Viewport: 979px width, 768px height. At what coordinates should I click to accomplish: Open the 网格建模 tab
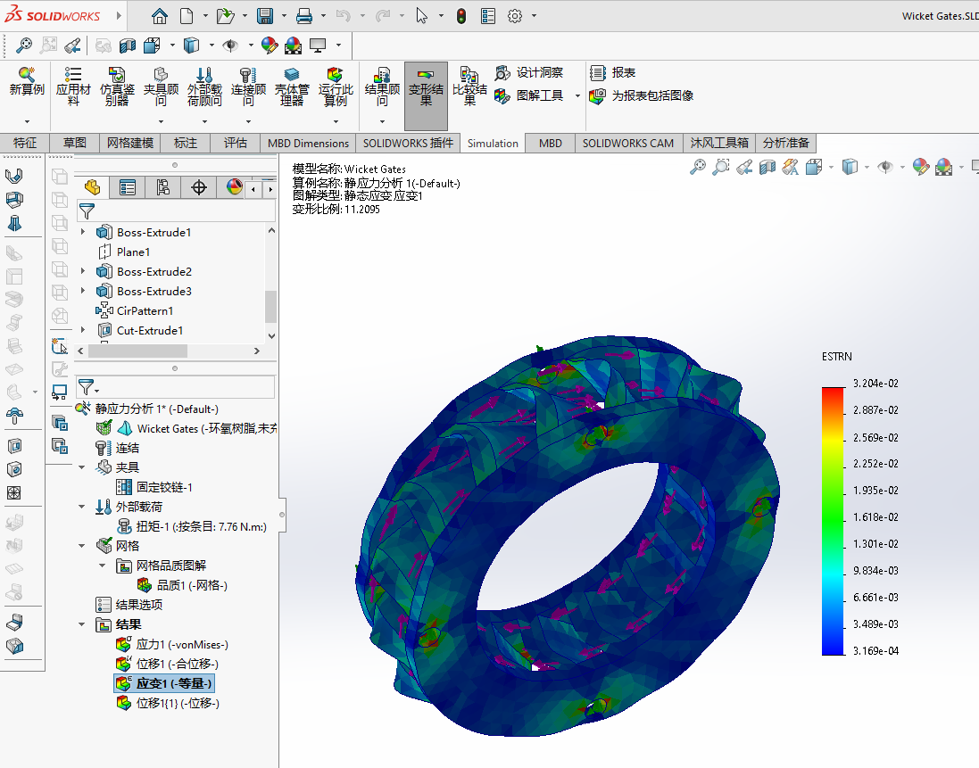tap(130, 143)
